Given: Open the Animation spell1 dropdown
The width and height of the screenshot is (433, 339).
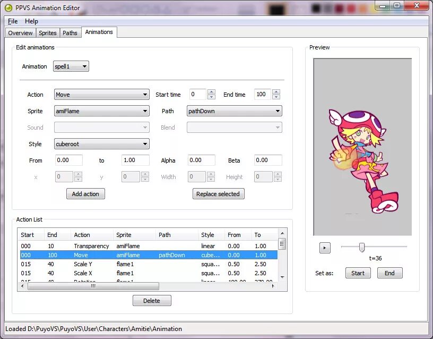Looking at the screenshot, I should [x=71, y=66].
